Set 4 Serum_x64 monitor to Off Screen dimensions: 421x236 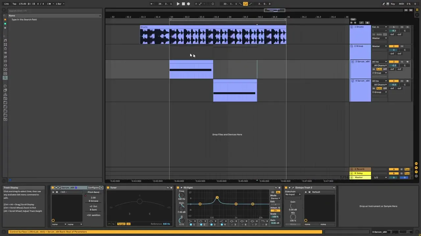(385, 88)
